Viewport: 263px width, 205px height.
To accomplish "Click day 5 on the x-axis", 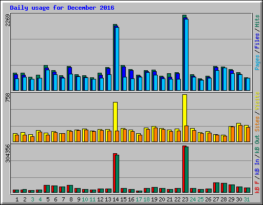I will pos(48,199).
